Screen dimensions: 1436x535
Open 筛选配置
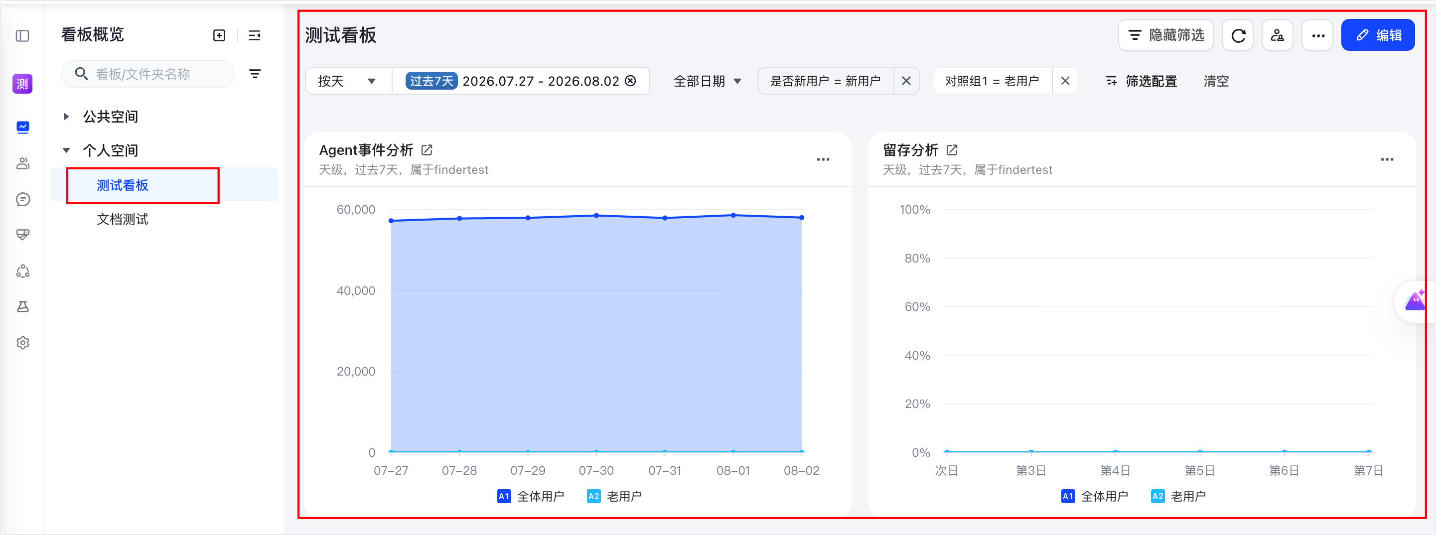tap(1141, 81)
